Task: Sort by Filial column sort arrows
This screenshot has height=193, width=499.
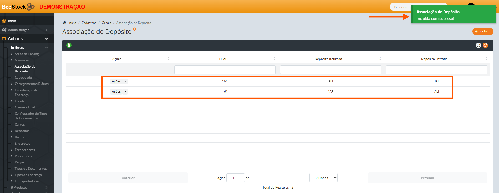Action: 274,59
